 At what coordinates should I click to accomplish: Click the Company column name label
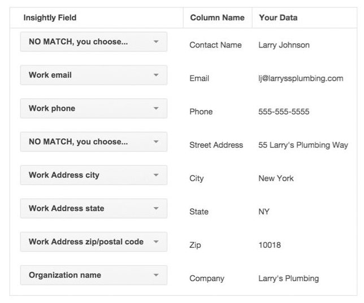click(x=207, y=278)
